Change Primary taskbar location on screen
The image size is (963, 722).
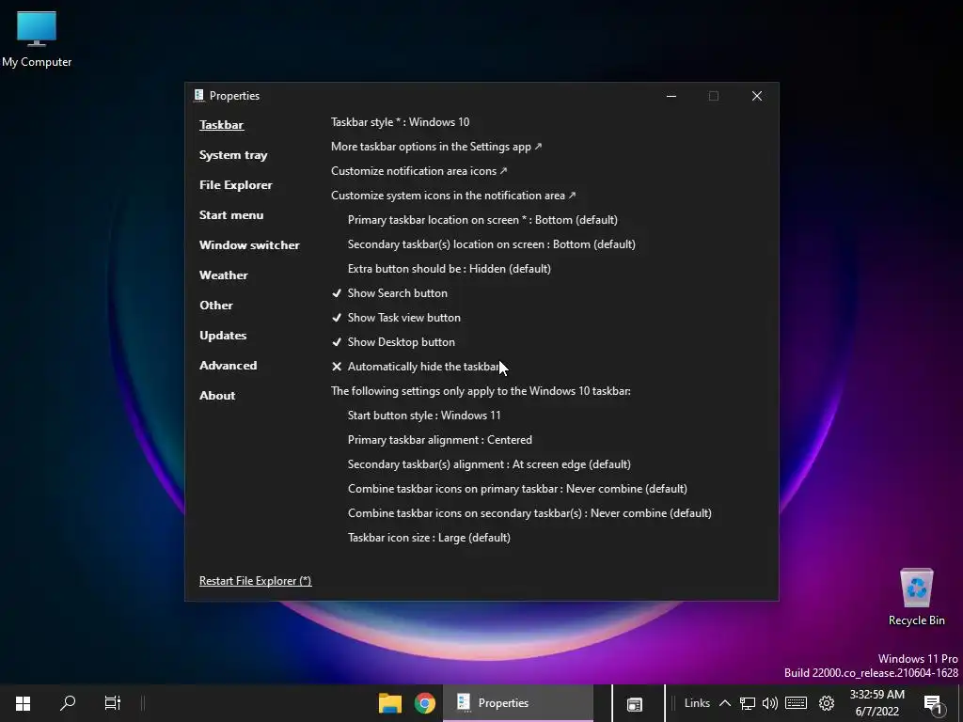click(482, 220)
